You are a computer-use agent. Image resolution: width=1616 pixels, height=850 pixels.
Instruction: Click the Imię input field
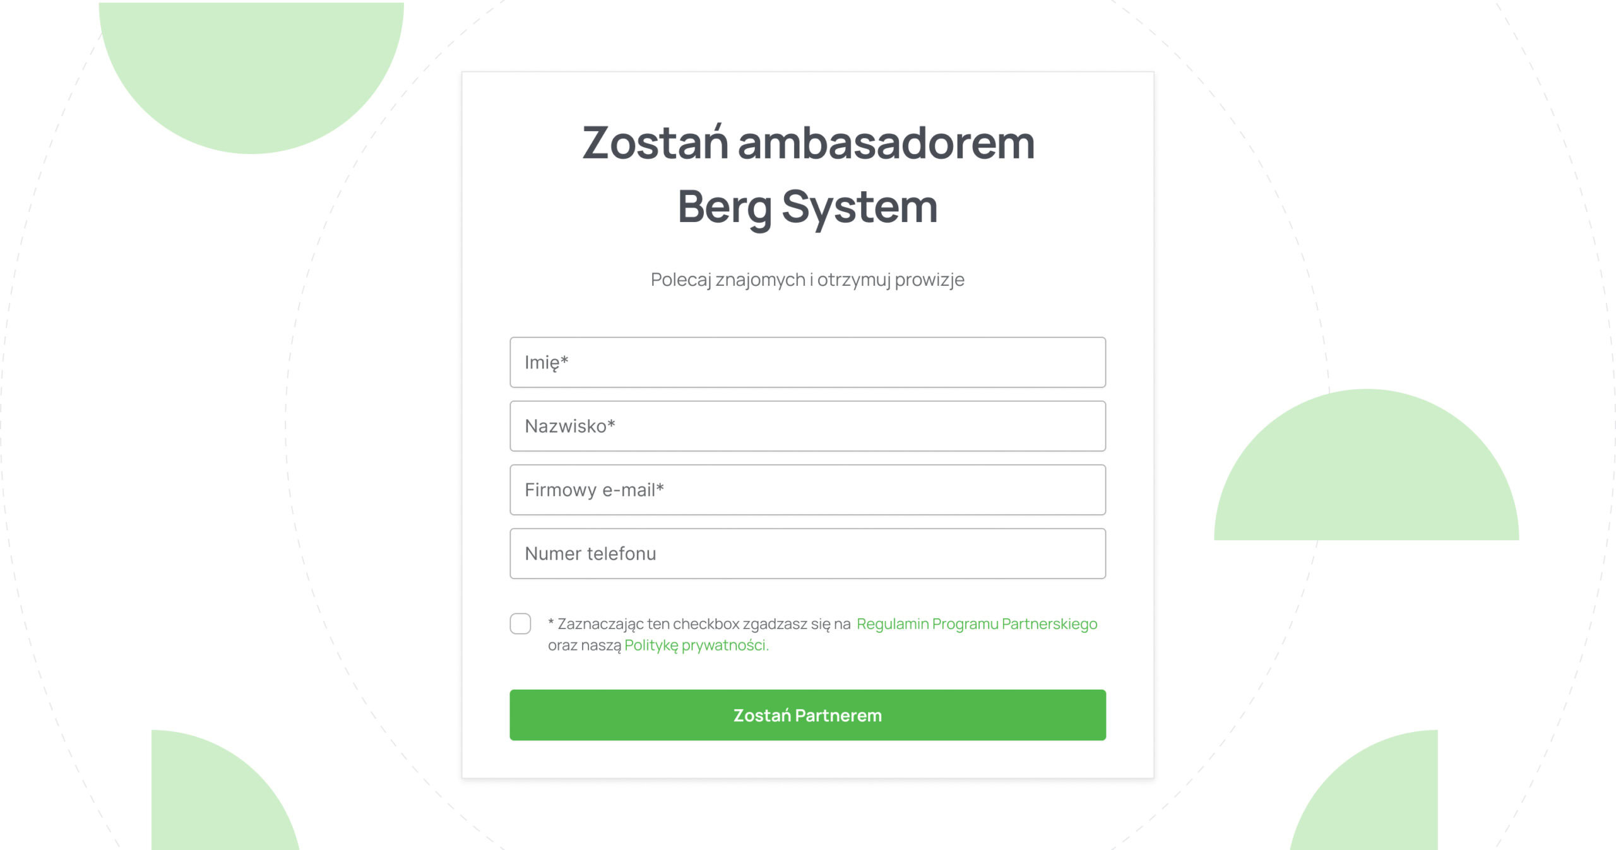[807, 362]
